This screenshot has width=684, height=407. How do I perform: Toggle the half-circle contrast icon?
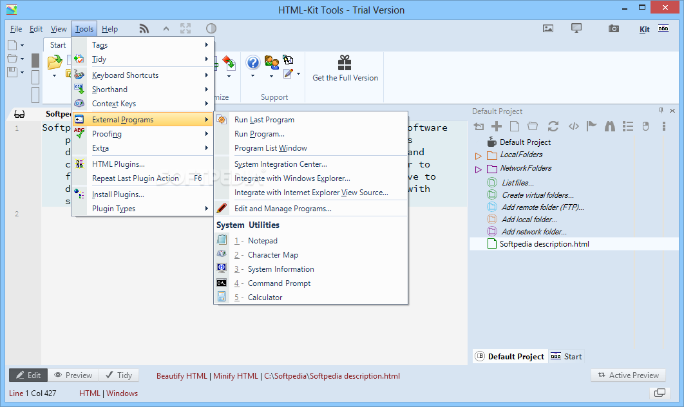[211, 29]
